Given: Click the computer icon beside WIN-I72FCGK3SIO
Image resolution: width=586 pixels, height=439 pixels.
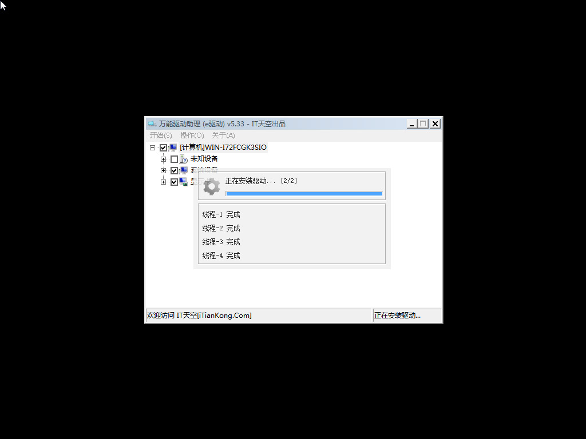Looking at the screenshot, I should point(172,147).
